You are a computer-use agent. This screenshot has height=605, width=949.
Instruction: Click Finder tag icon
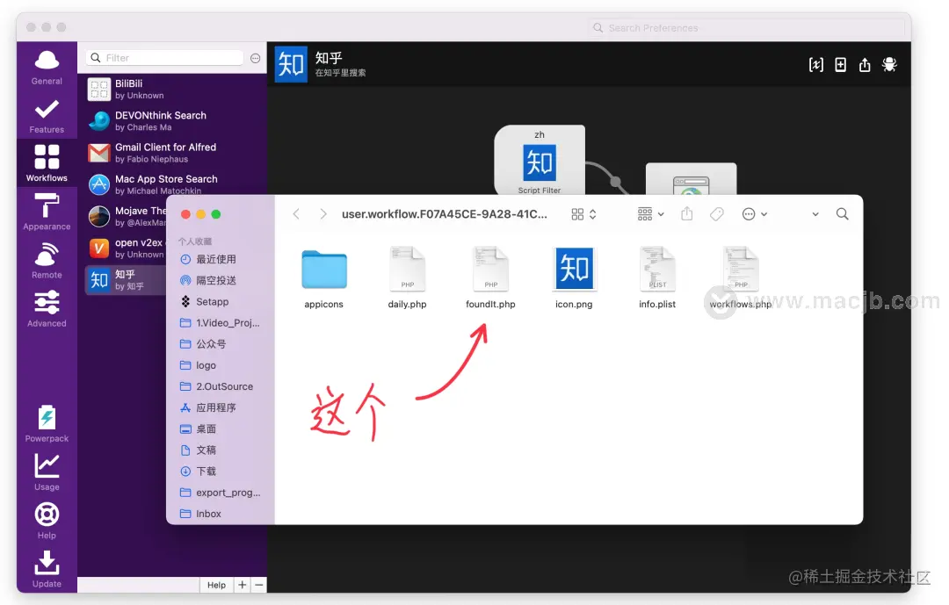(x=717, y=214)
